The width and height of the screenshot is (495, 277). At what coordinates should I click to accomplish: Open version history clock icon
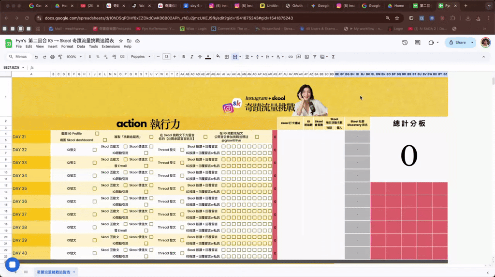click(x=405, y=42)
